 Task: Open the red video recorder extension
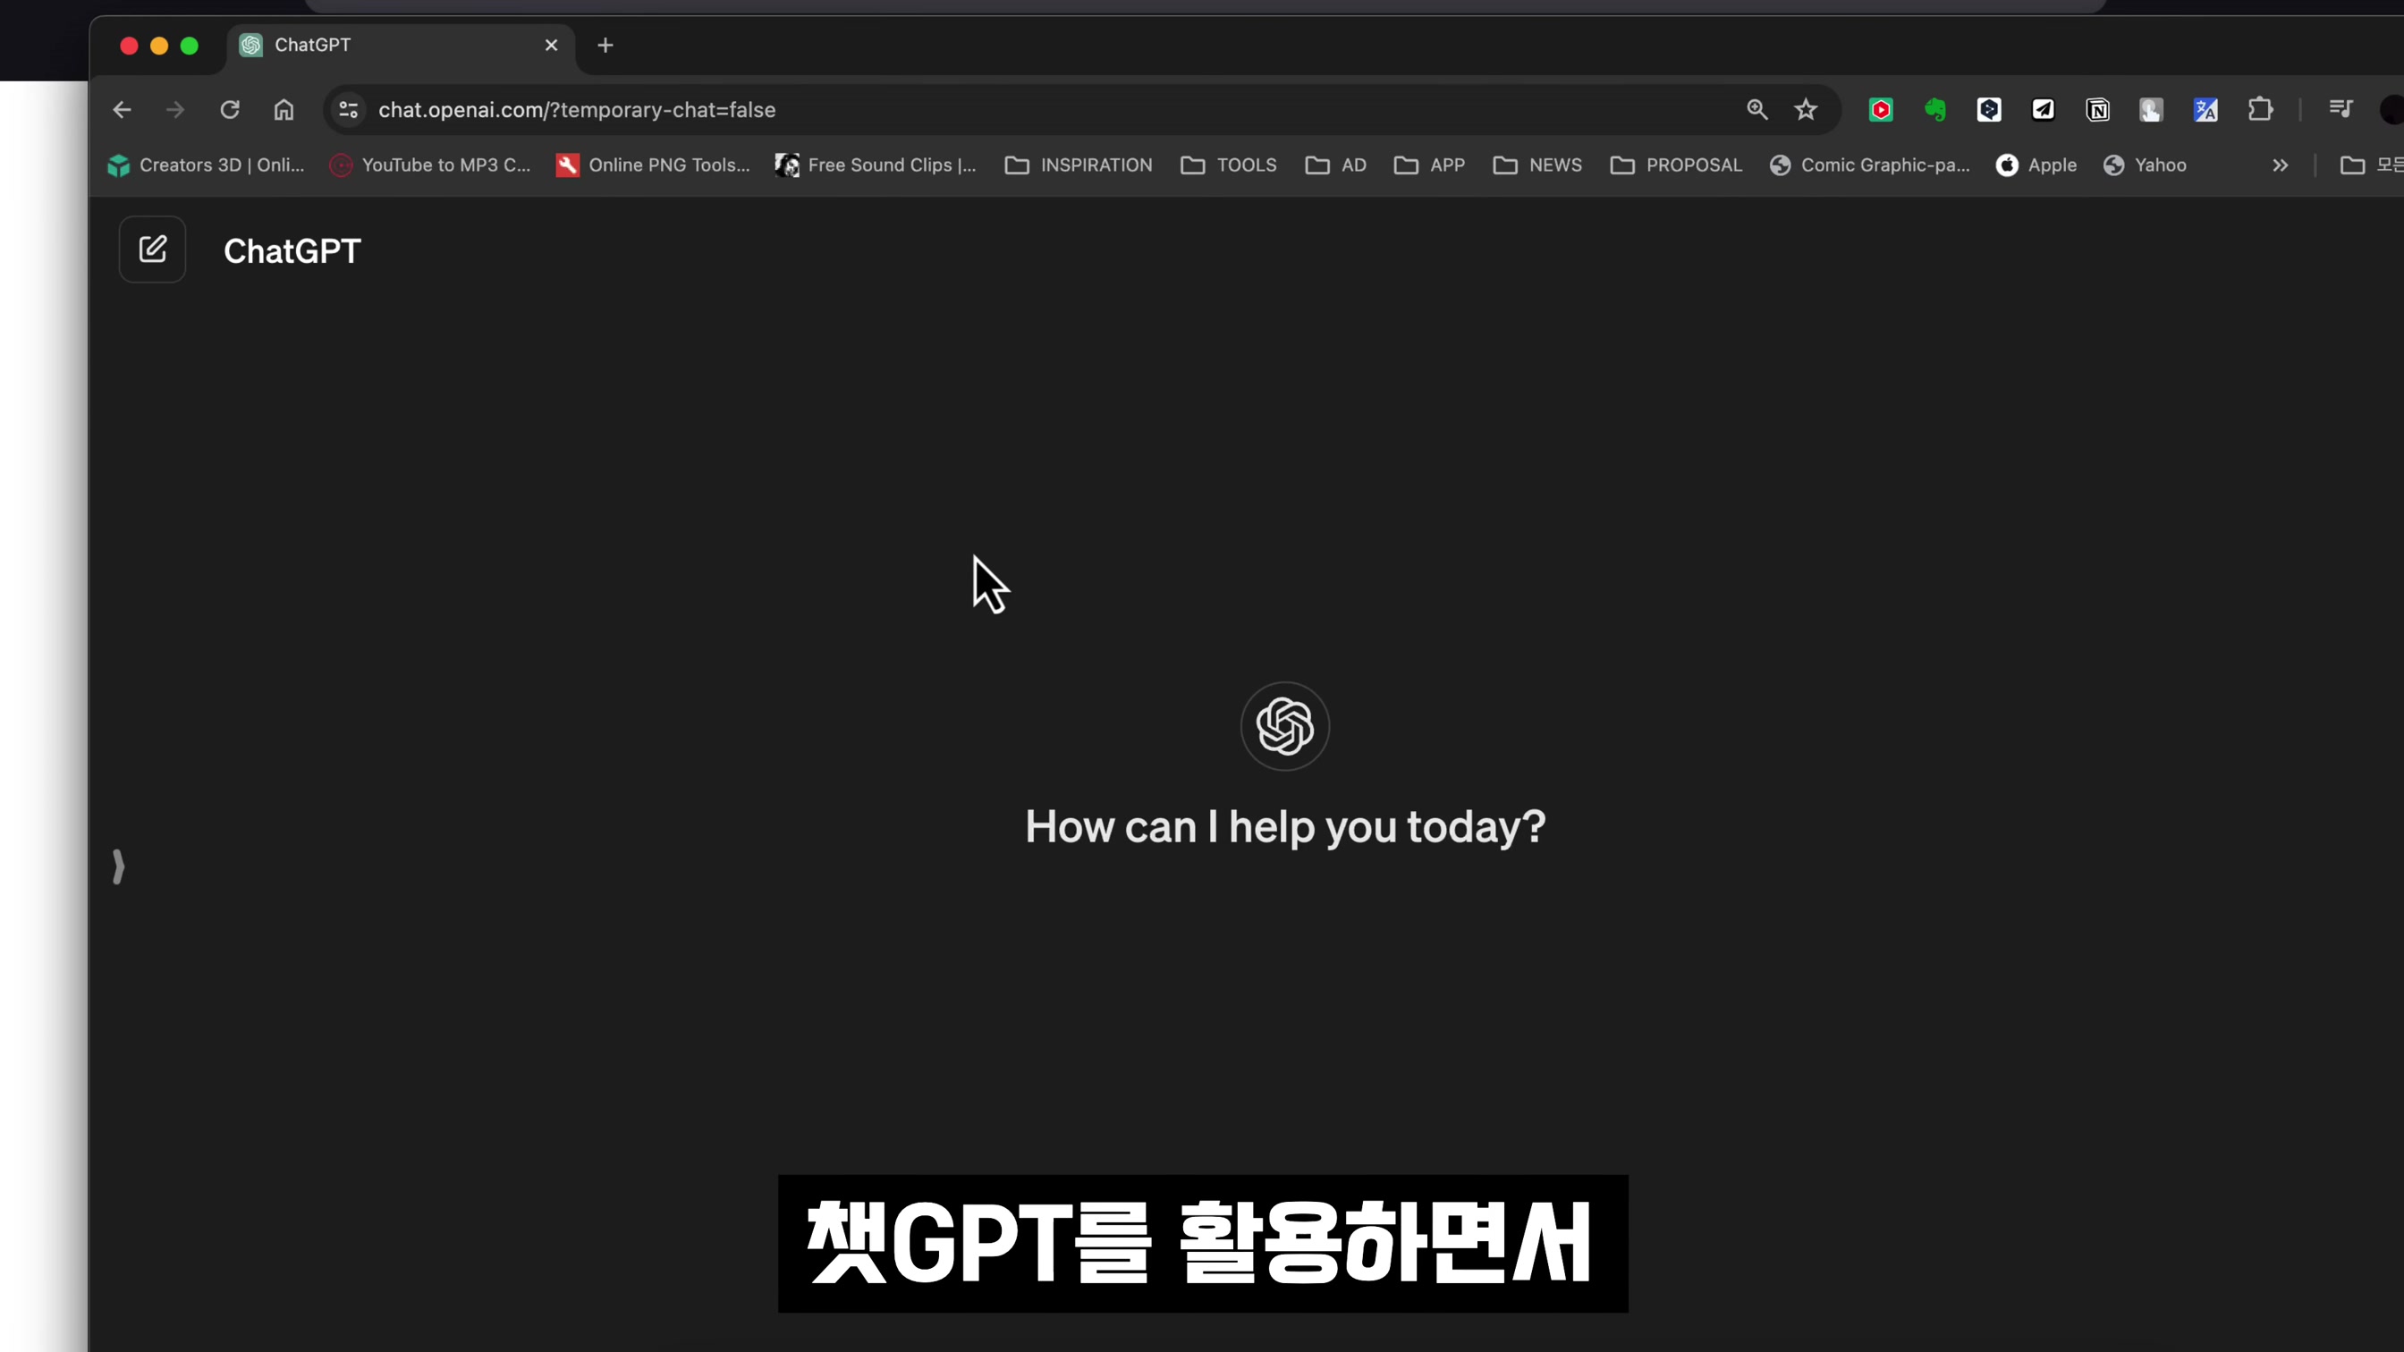[1881, 110]
